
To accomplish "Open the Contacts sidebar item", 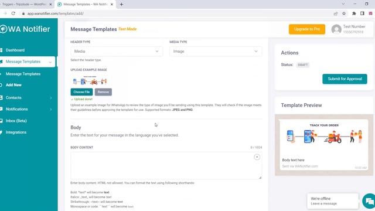I will [x=13, y=98].
